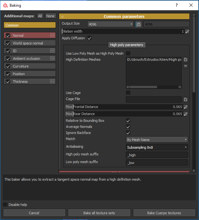Click the help question mark in title bar

(x=177, y=5)
